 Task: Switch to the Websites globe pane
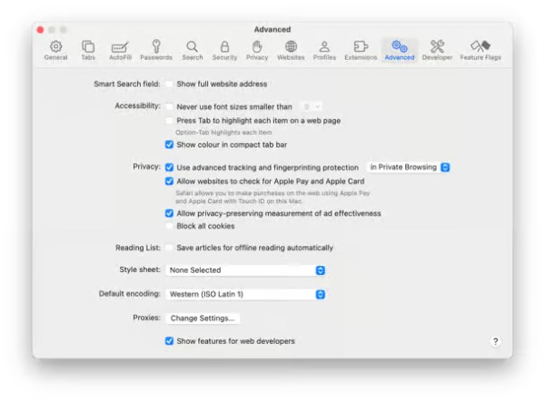(291, 51)
